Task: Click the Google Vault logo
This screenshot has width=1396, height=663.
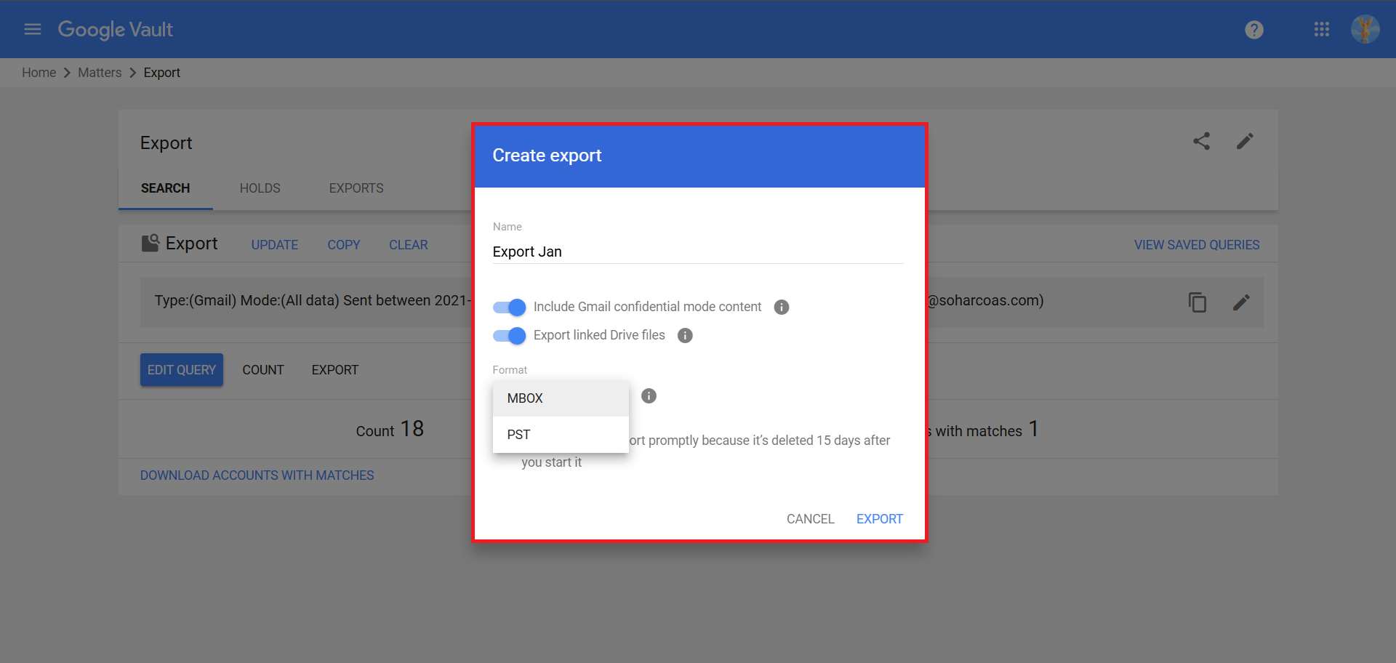Action: point(116,30)
